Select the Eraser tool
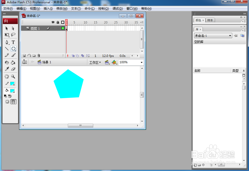The width and height of the screenshot is (249, 171). tap(13, 69)
